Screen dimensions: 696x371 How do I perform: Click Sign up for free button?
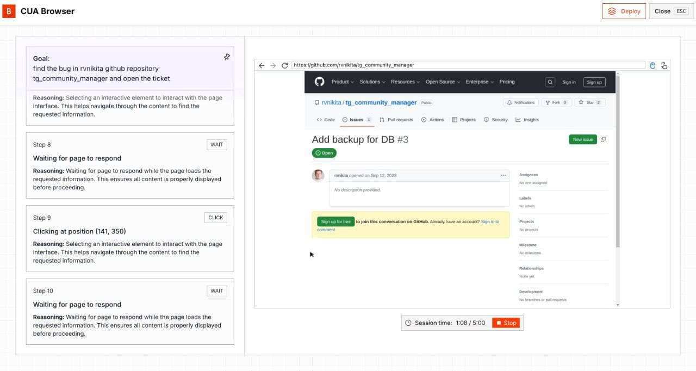[335, 221]
